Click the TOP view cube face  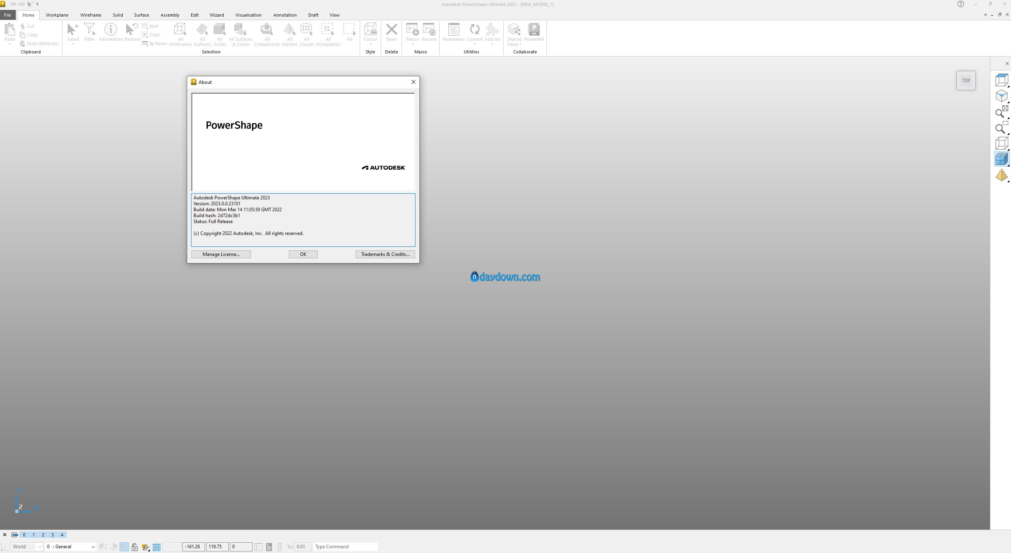966,80
